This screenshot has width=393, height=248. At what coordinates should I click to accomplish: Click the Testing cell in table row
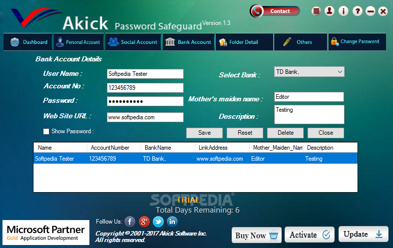tap(314, 159)
